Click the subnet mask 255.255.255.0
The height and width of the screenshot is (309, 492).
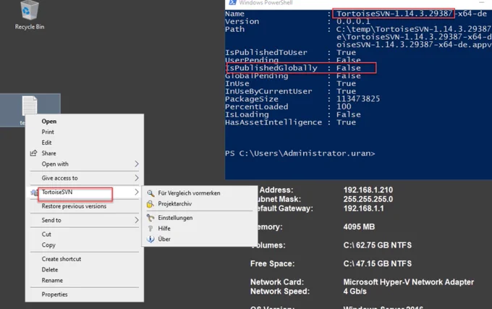point(368,199)
